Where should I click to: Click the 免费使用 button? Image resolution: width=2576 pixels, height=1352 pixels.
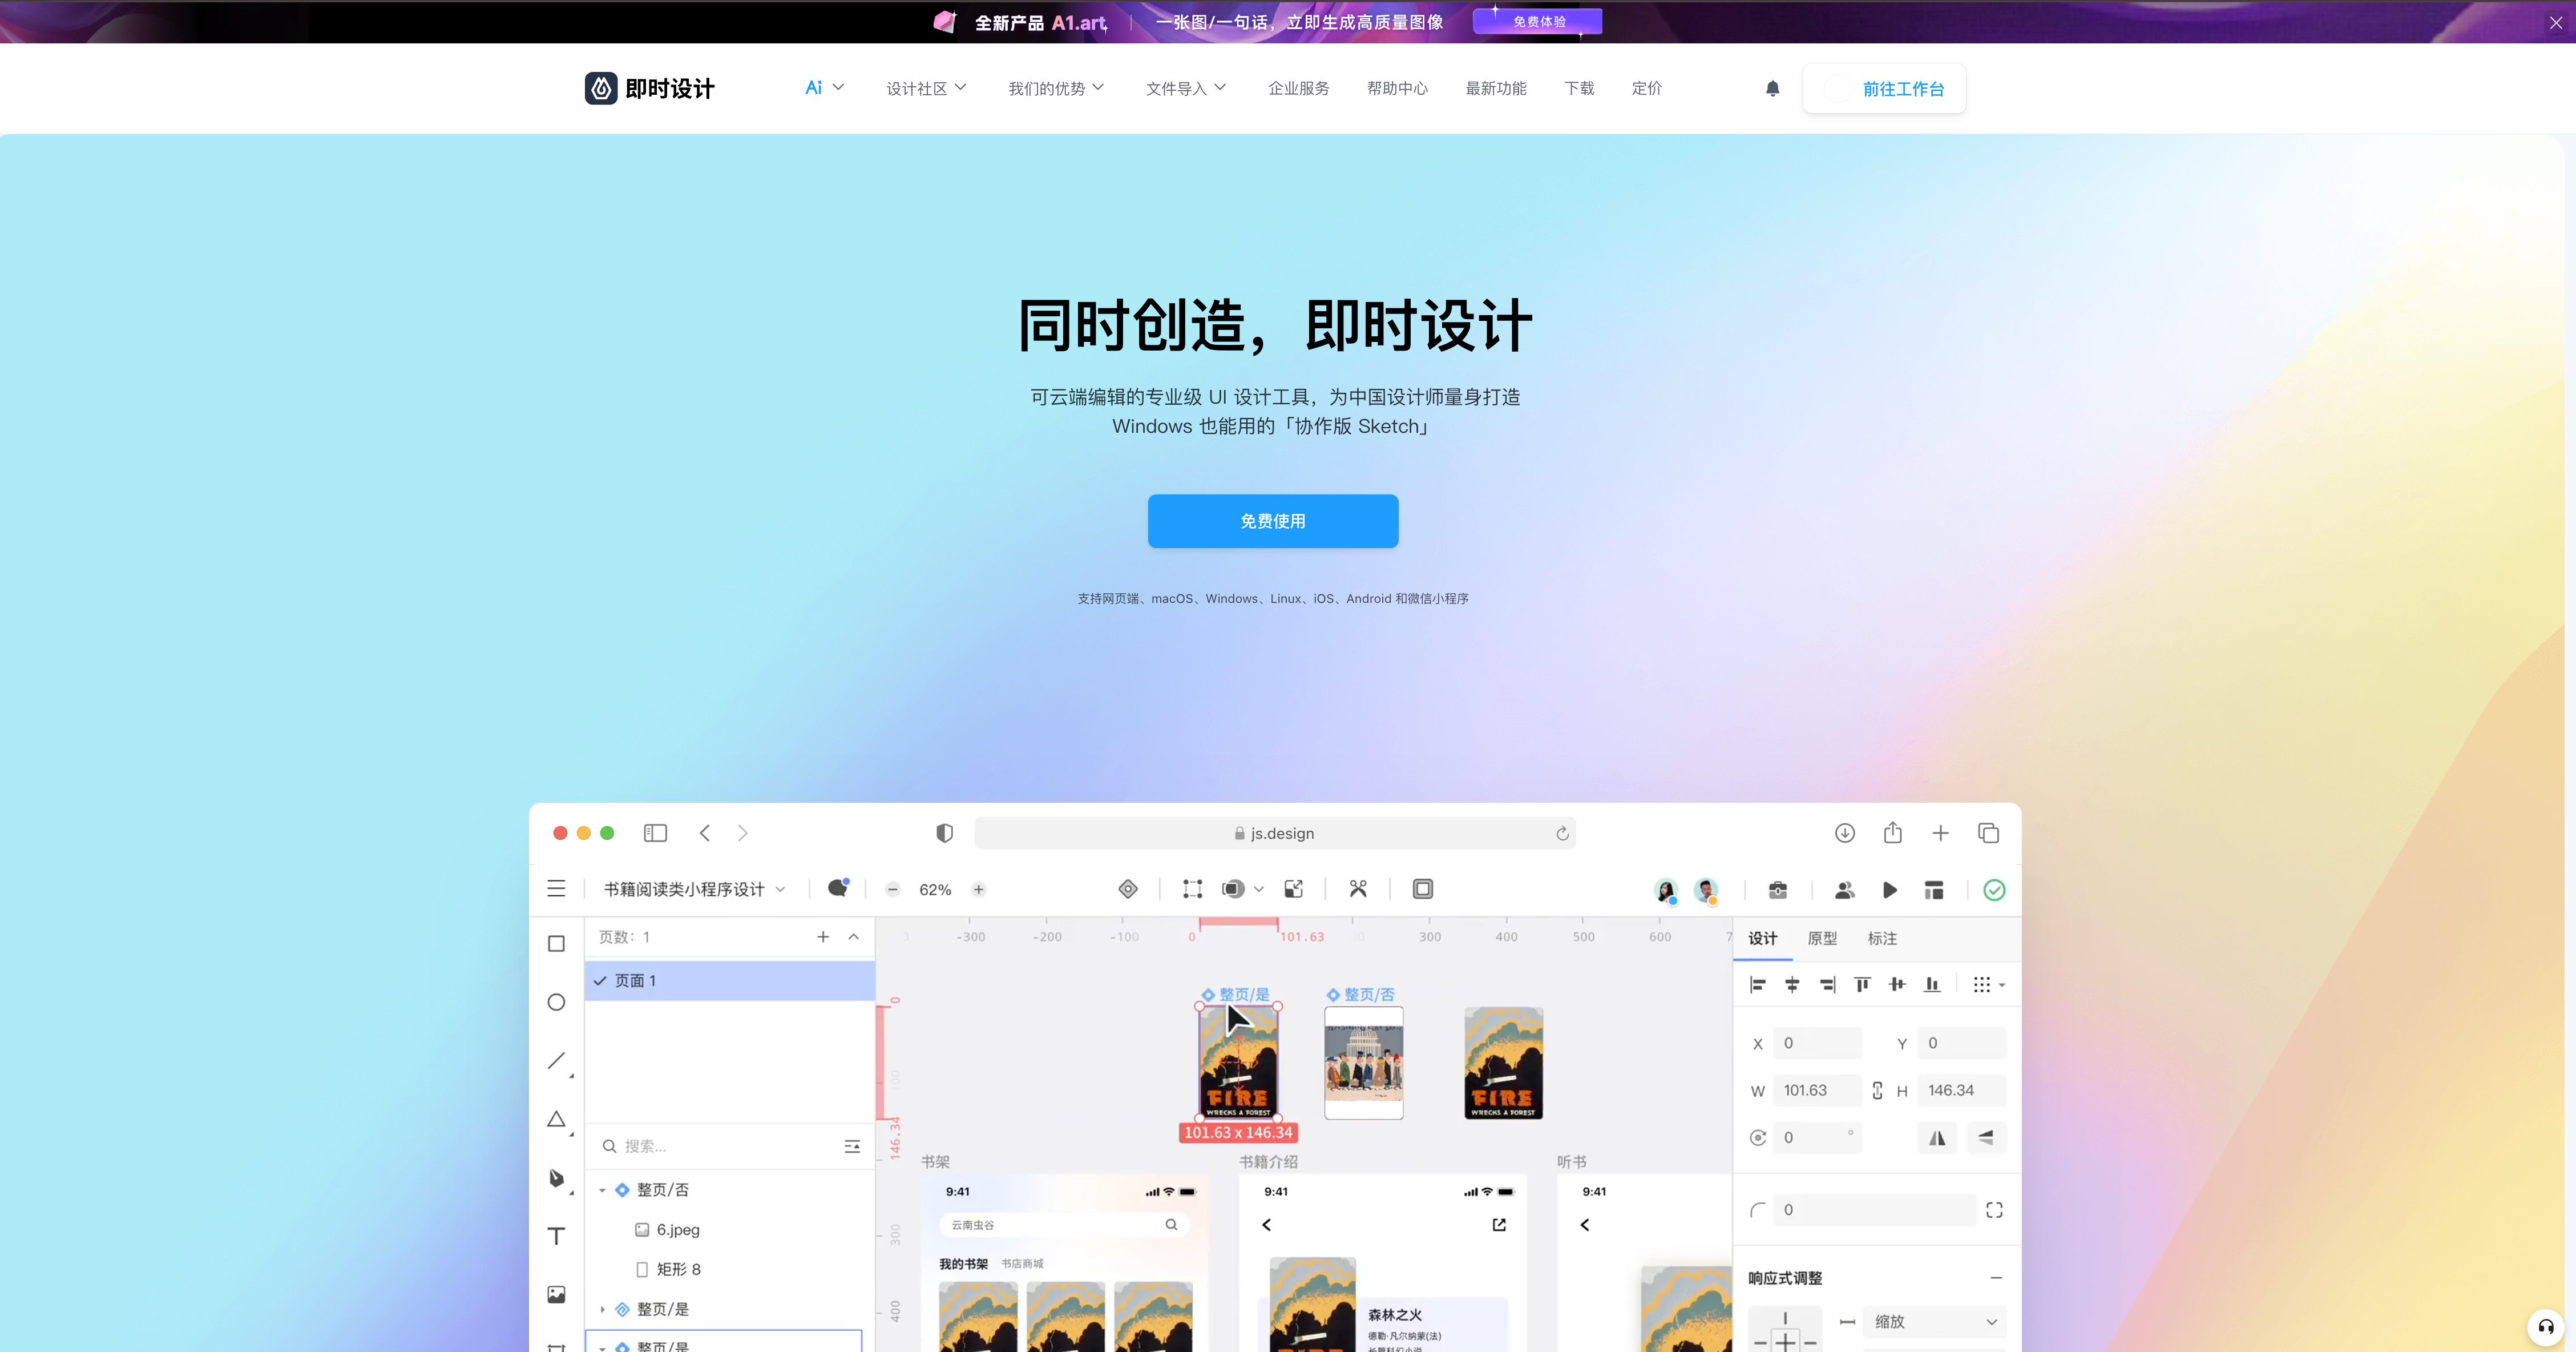tap(1272, 520)
